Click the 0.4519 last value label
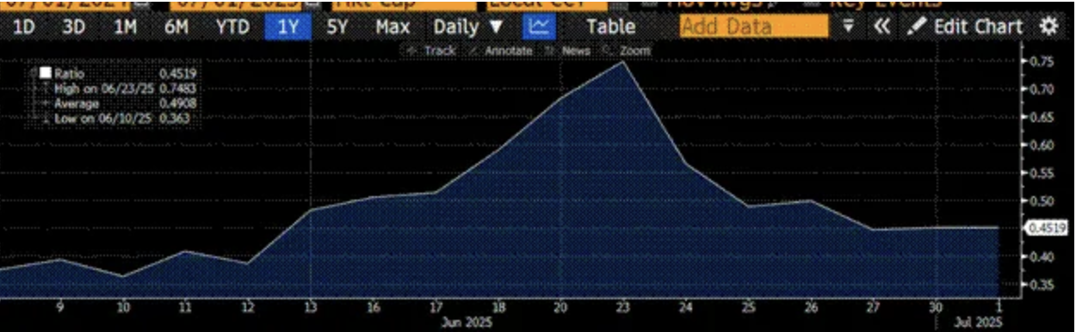This screenshot has height=332, width=1076. pyautogui.click(x=1044, y=228)
